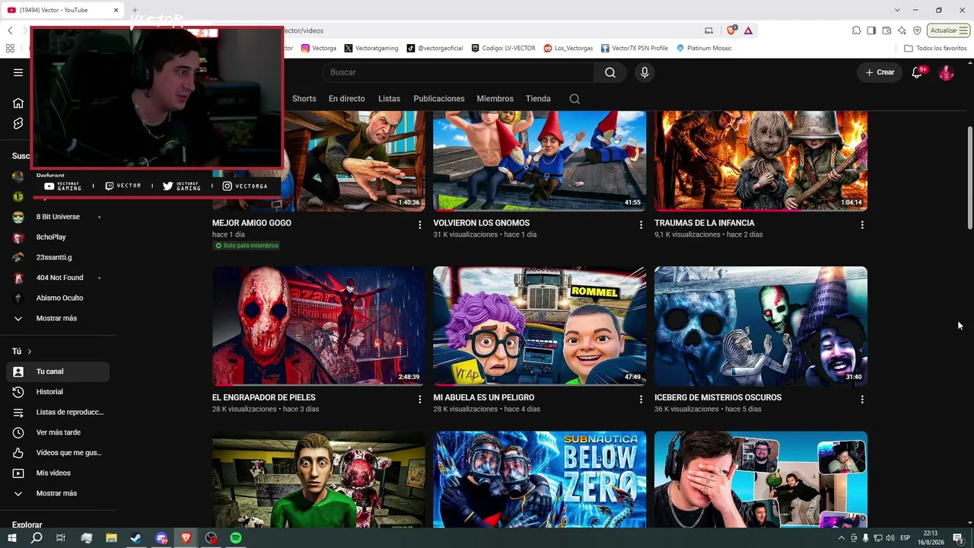The height and width of the screenshot is (548, 974).
Task: Open browser extensions puzzle icon
Action: [x=857, y=30]
